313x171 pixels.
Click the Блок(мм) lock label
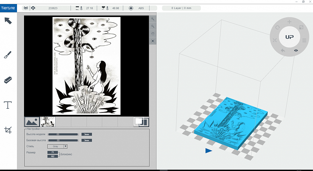pyautogui.click(x=66, y=154)
